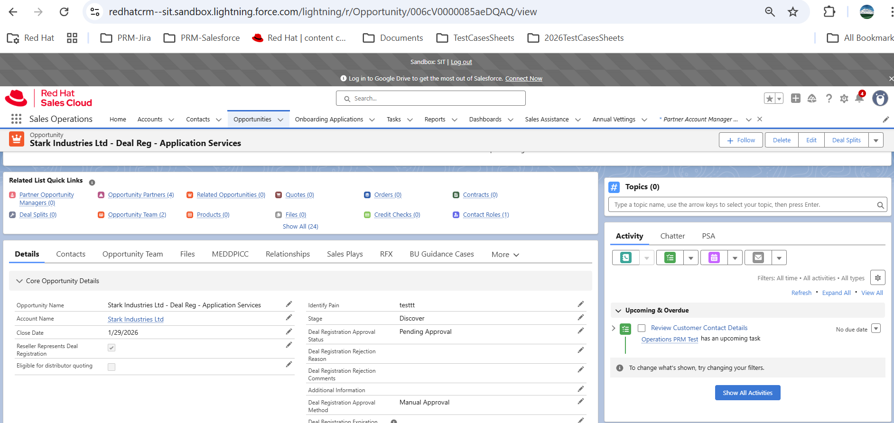Click the New Task icon in Activity
Viewport: 894px width, 423px height.
point(670,257)
